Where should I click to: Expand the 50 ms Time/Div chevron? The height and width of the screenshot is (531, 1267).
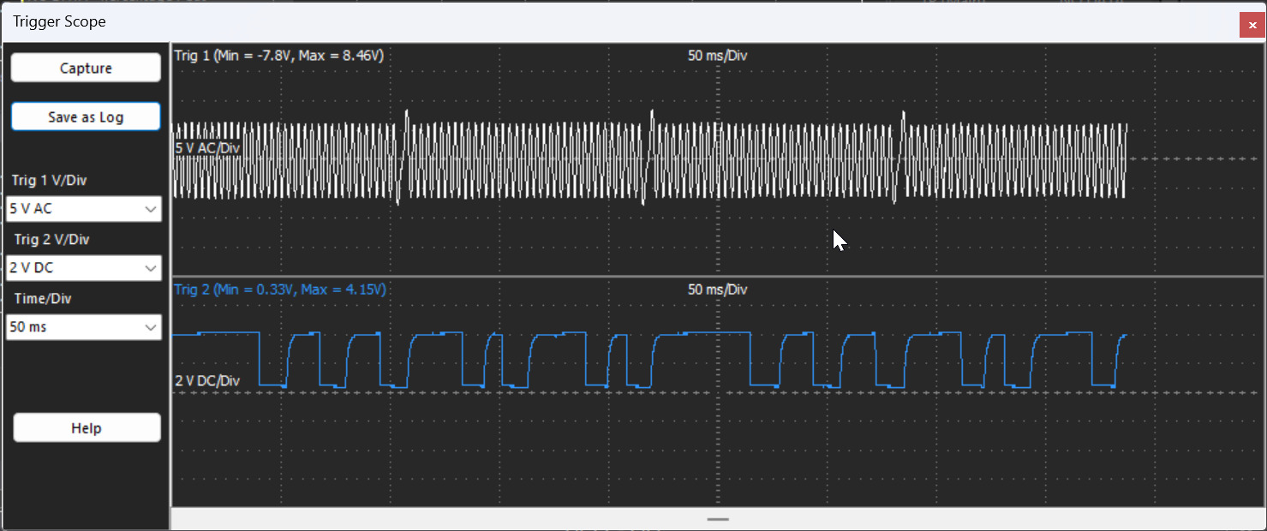[151, 326]
